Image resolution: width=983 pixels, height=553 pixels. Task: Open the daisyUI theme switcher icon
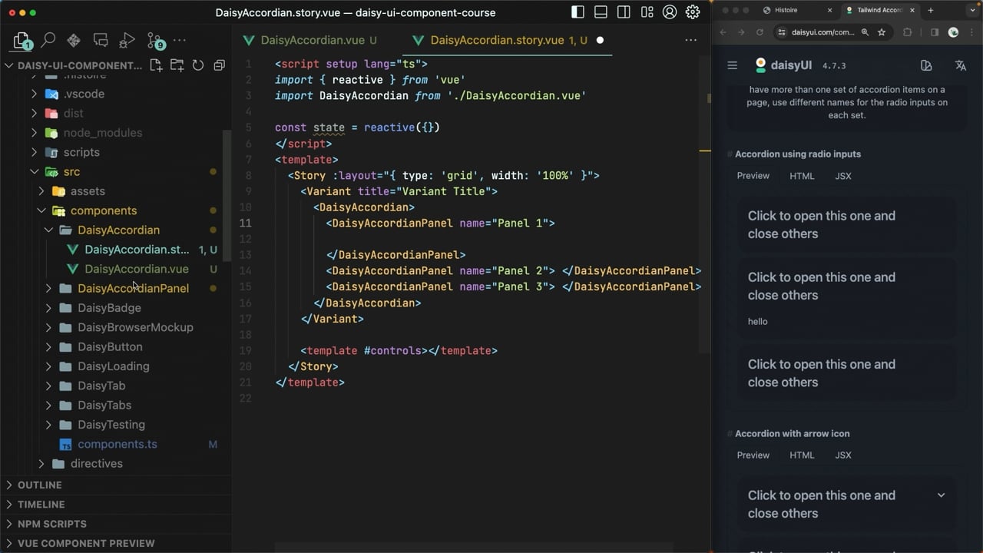926,65
